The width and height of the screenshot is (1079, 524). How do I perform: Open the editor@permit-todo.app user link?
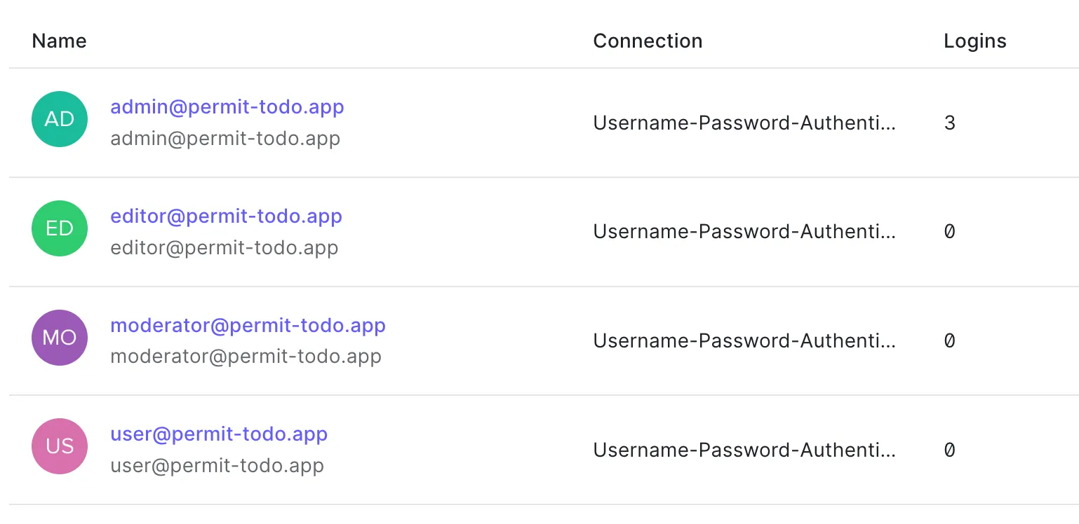coord(226,216)
